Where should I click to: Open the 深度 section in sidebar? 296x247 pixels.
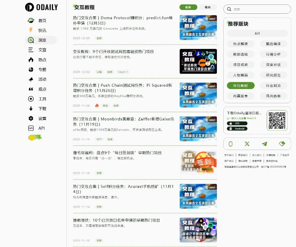pos(30,40)
